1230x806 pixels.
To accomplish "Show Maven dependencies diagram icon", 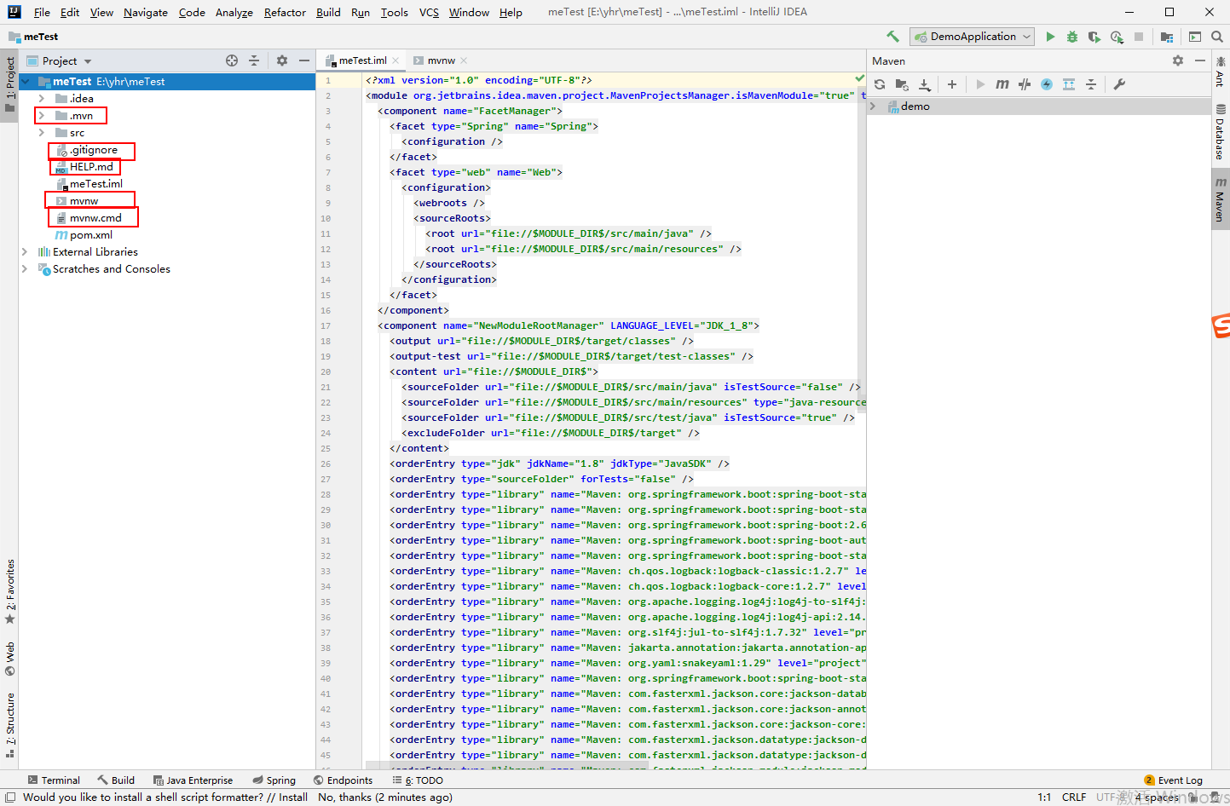I will click(1069, 84).
